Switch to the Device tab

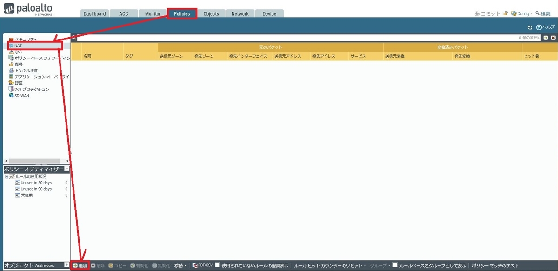[269, 13]
